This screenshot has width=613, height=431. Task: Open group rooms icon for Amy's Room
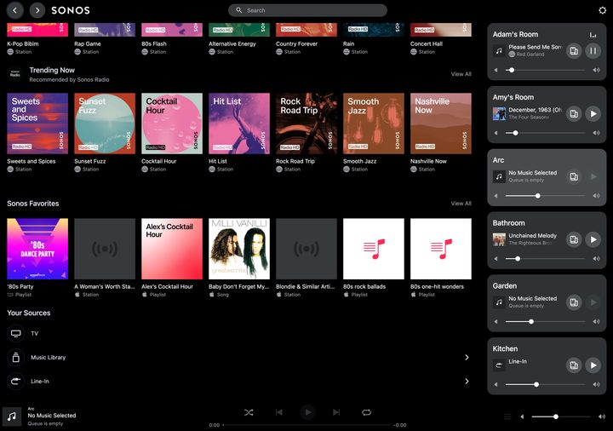(574, 114)
